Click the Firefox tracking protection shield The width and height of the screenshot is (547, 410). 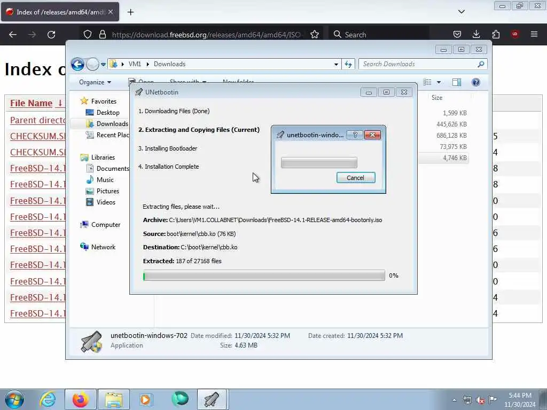(88, 35)
